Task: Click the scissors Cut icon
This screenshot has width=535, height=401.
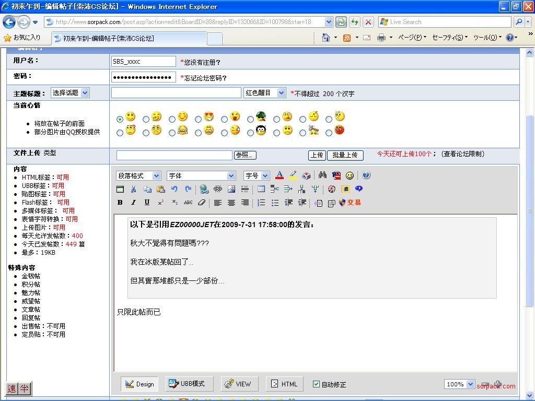Action: (x=134, y=189)
